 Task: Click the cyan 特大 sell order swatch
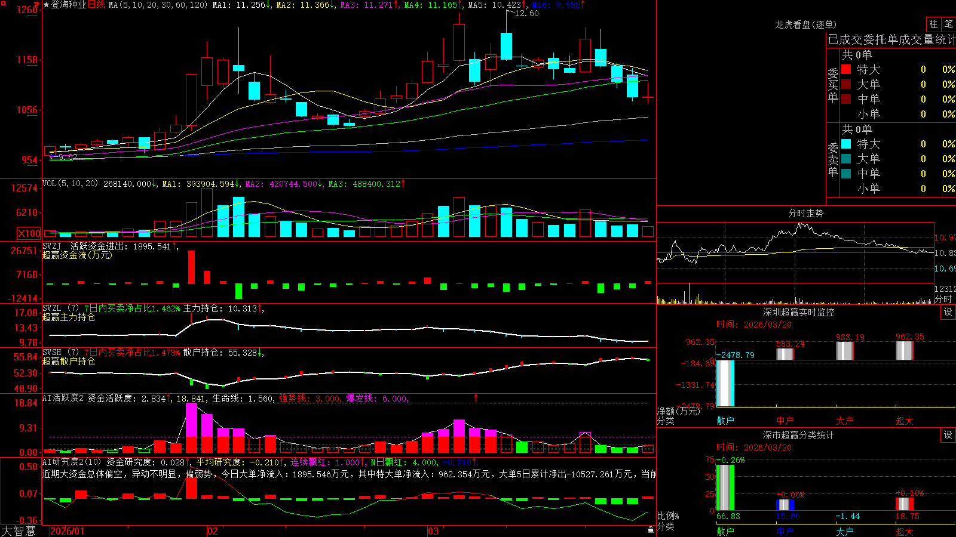tap(846, 144)
